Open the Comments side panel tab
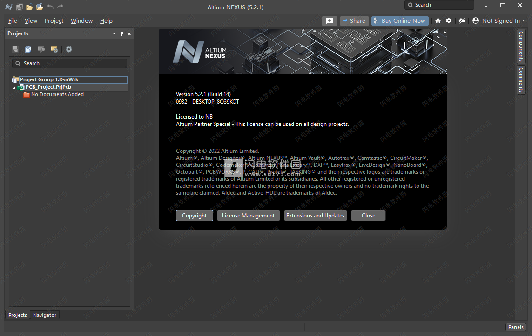Screen dimensions: 532x336 point(521,79)
